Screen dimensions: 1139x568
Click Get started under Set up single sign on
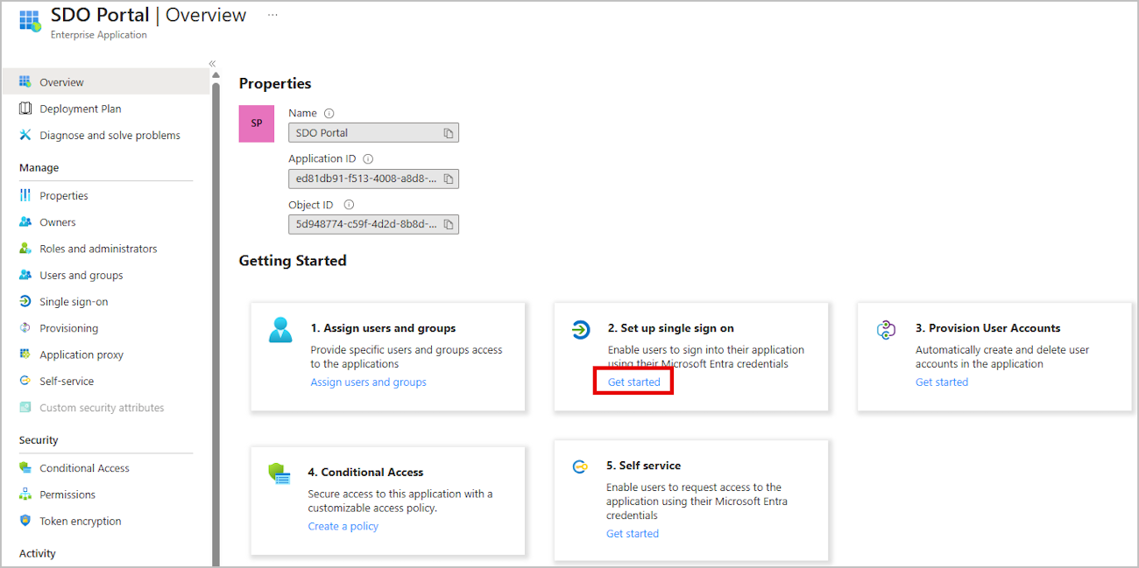tap(634, 382)
